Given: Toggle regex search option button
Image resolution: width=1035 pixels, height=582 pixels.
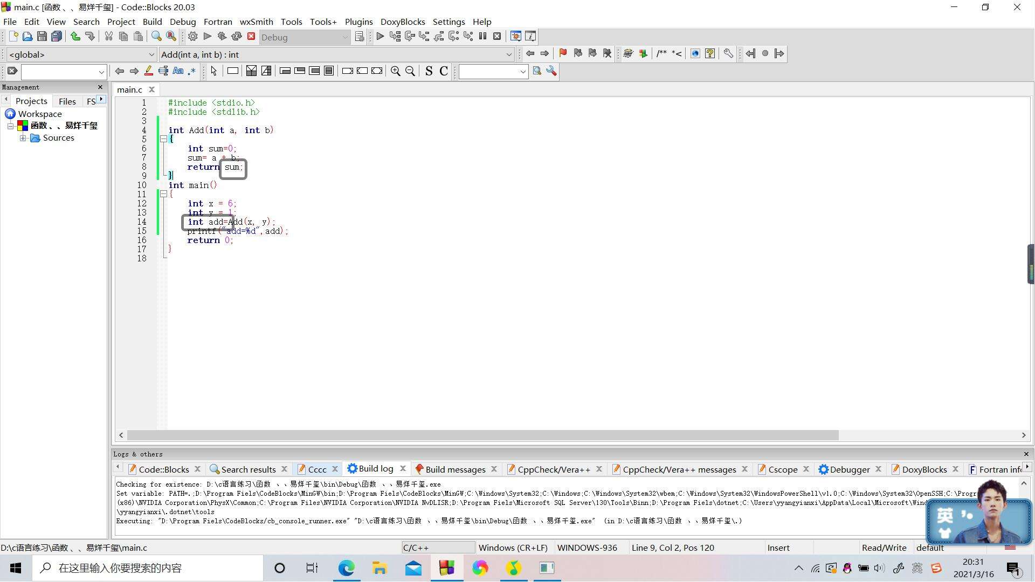Looking at the screenshot, I should (x=192, y=71).
